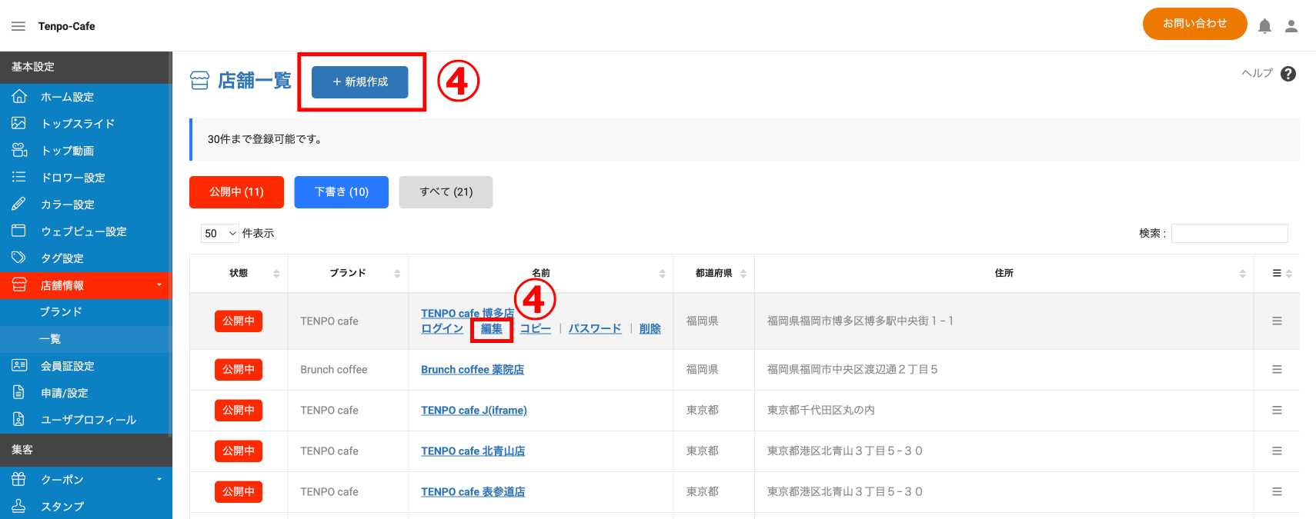Click the help question mark icon

tap(1288, 74)
